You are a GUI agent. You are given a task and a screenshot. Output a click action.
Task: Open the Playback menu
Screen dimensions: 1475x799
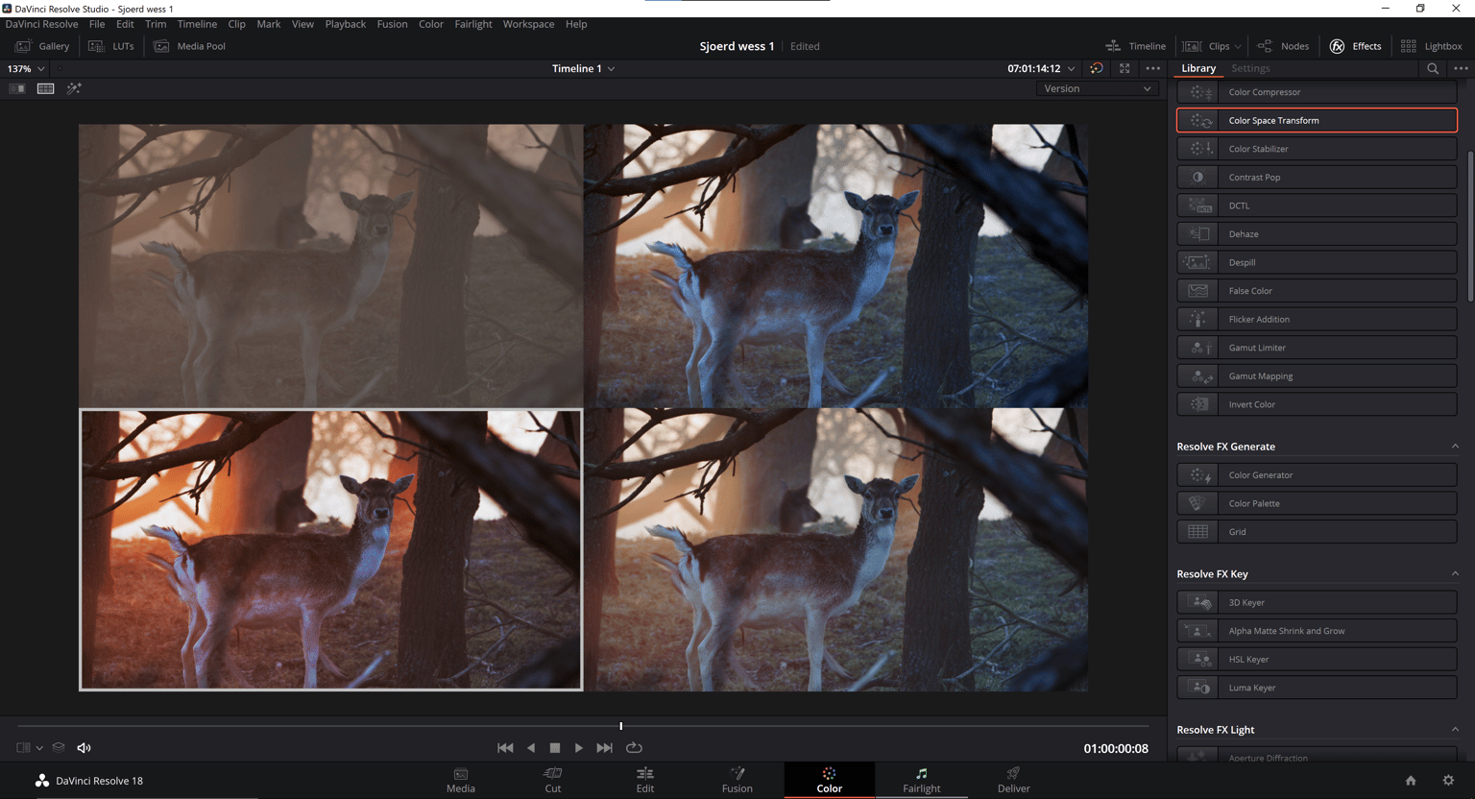345,24
